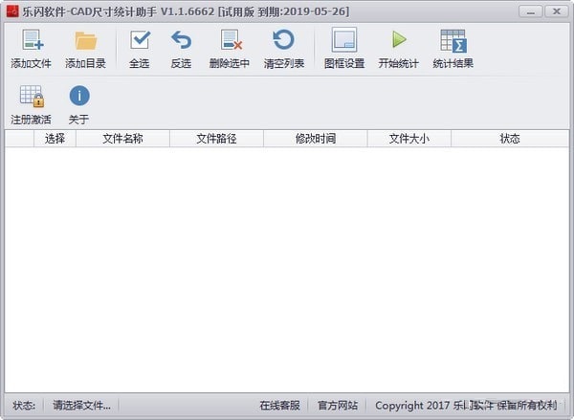Select all with the 全选 icon
The width and height of the screenshot is (574, 420).
pos(140,40)
